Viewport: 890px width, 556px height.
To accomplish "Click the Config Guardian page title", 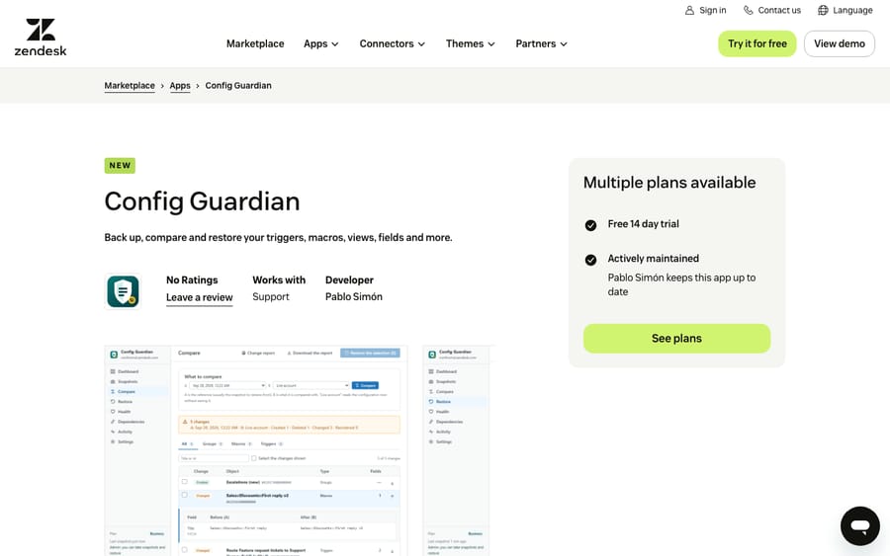I will (202, 201).
